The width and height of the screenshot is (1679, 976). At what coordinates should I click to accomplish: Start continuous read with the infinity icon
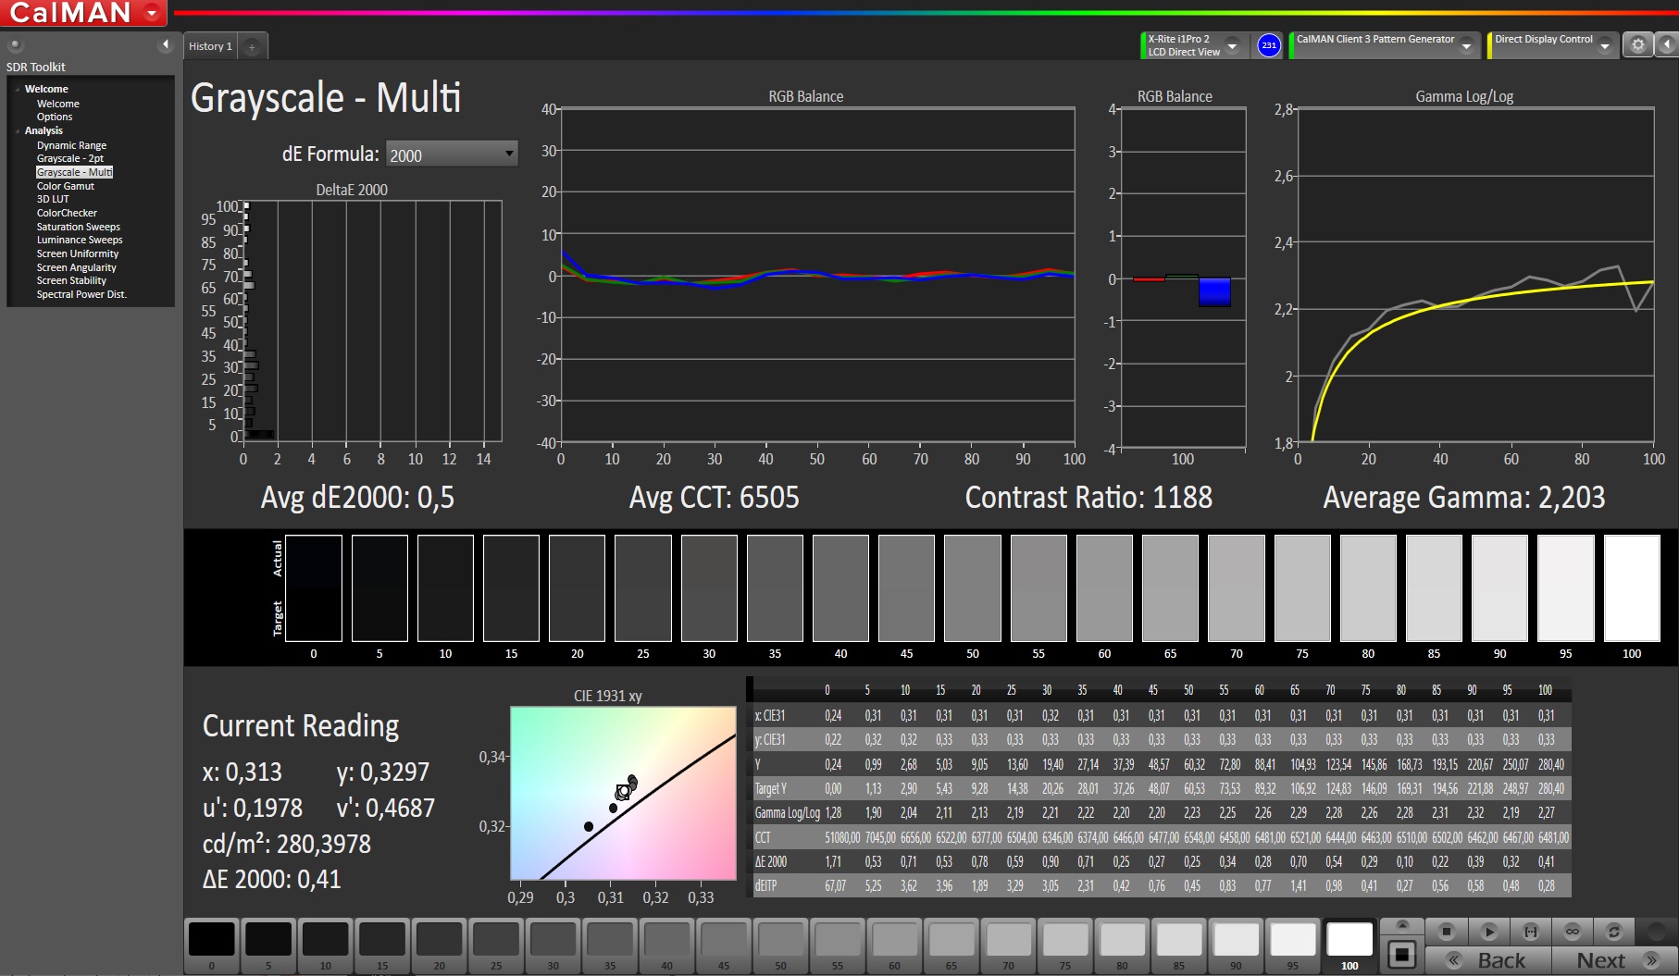click(1572, 932)
